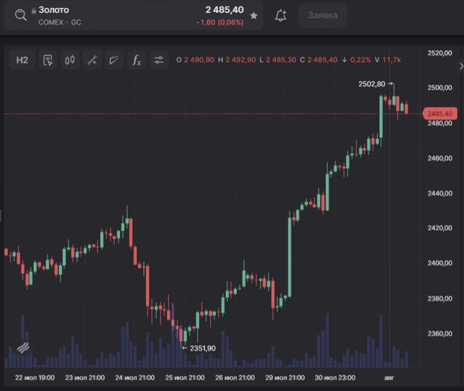Open the fx indicators menu

coord(137,60)
